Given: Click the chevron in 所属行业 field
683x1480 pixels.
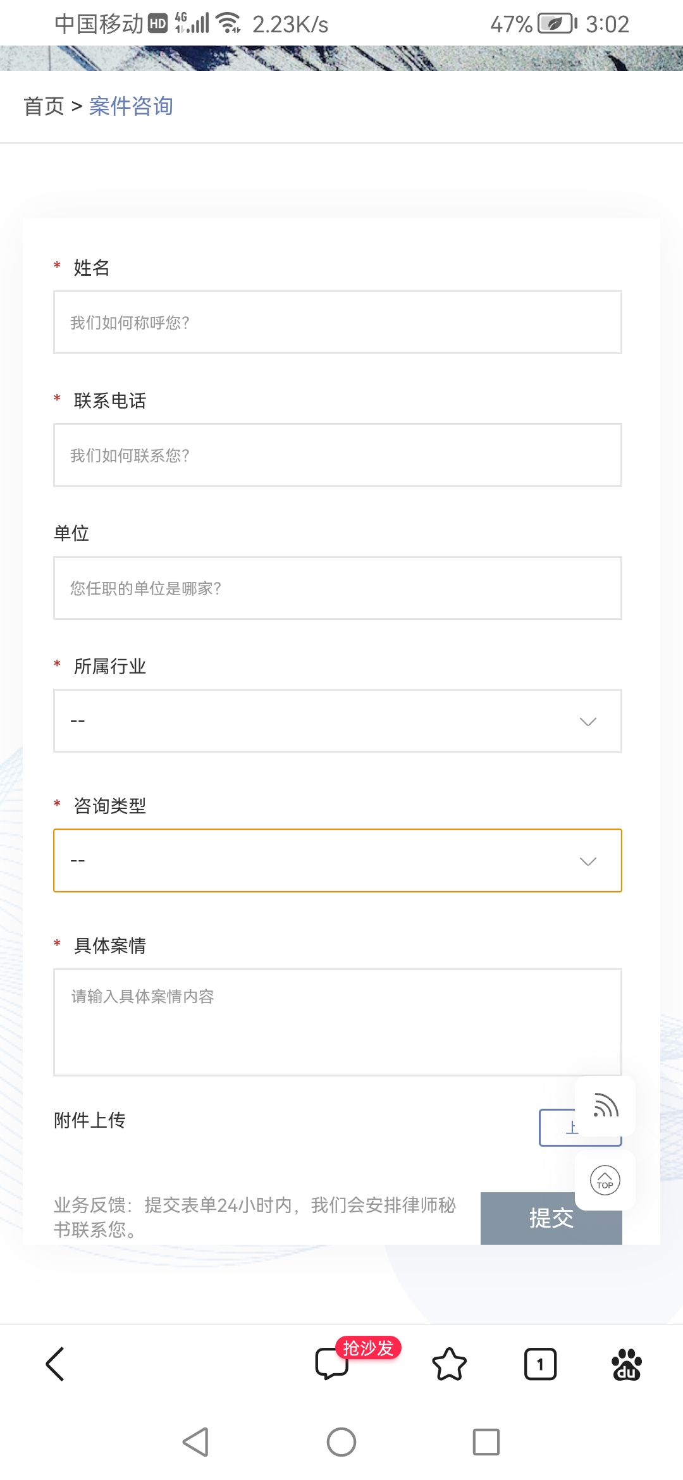Looking at the screenshot, I should pos(588,722).
